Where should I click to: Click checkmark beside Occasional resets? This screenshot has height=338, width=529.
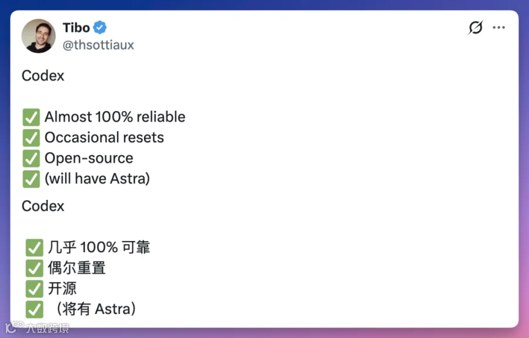[x=31, y=138]
